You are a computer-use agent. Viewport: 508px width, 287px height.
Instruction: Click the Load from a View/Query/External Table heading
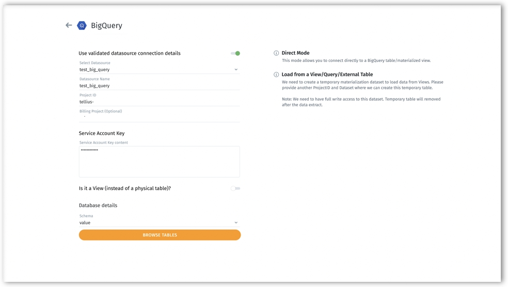tap(327, 75)
